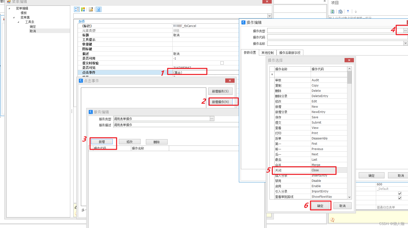Click the 新增服务(S) button
The height and width of the screenshot is (228, 408).
(220, 91)
